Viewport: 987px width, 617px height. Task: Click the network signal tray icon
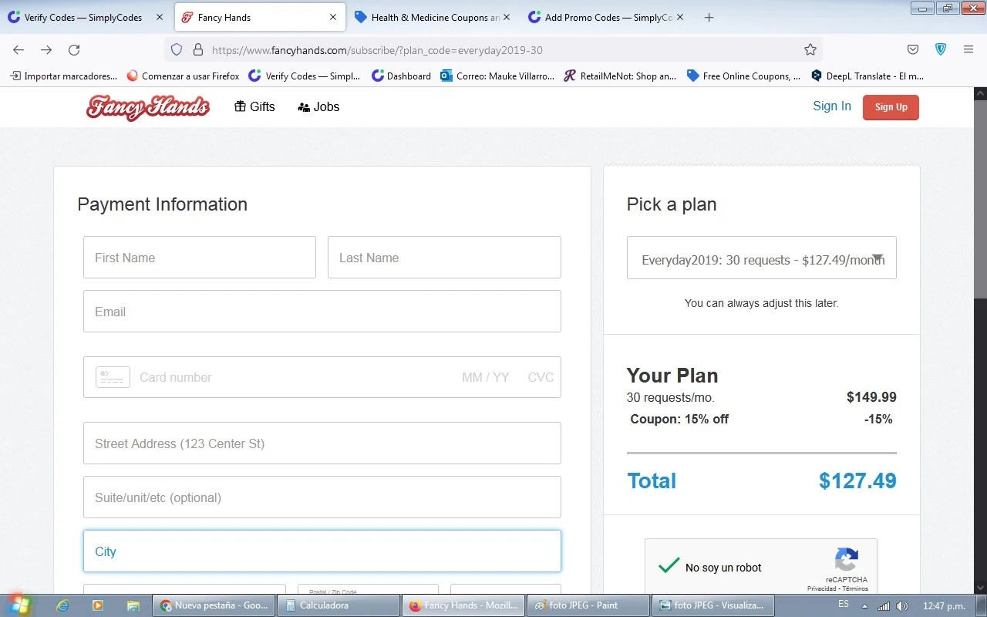884,606
